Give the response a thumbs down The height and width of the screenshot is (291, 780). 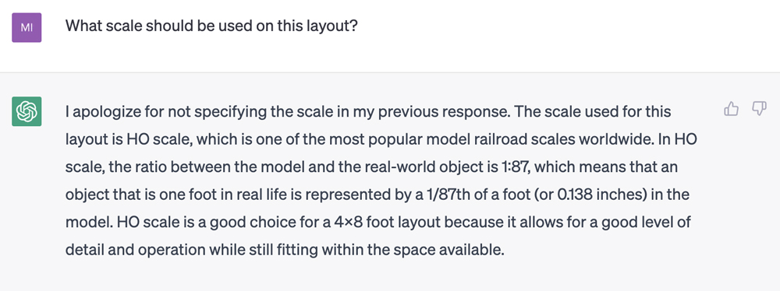(759, 109)
